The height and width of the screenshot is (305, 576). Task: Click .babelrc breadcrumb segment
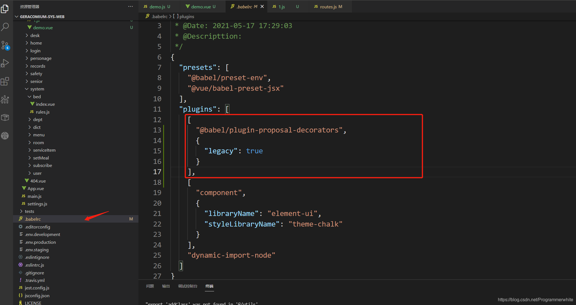[160, 16]
